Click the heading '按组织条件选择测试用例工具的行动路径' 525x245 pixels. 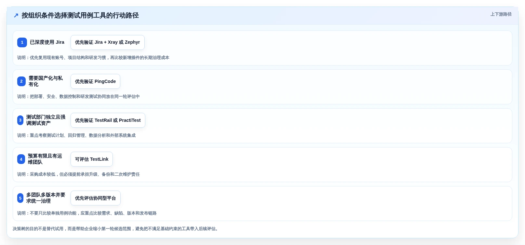point(80,16)
